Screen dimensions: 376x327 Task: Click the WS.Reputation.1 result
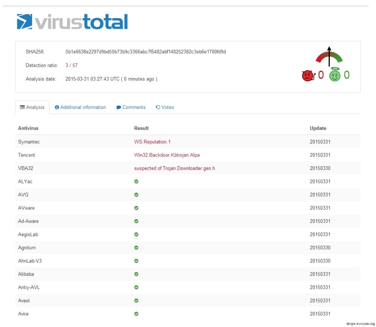click(152, 142)
